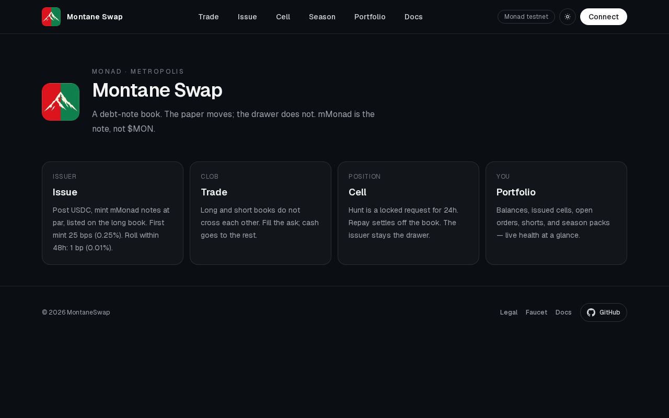This screenshot has width=669, height=418.
Task: Open the Issue card
Action: 112,213
